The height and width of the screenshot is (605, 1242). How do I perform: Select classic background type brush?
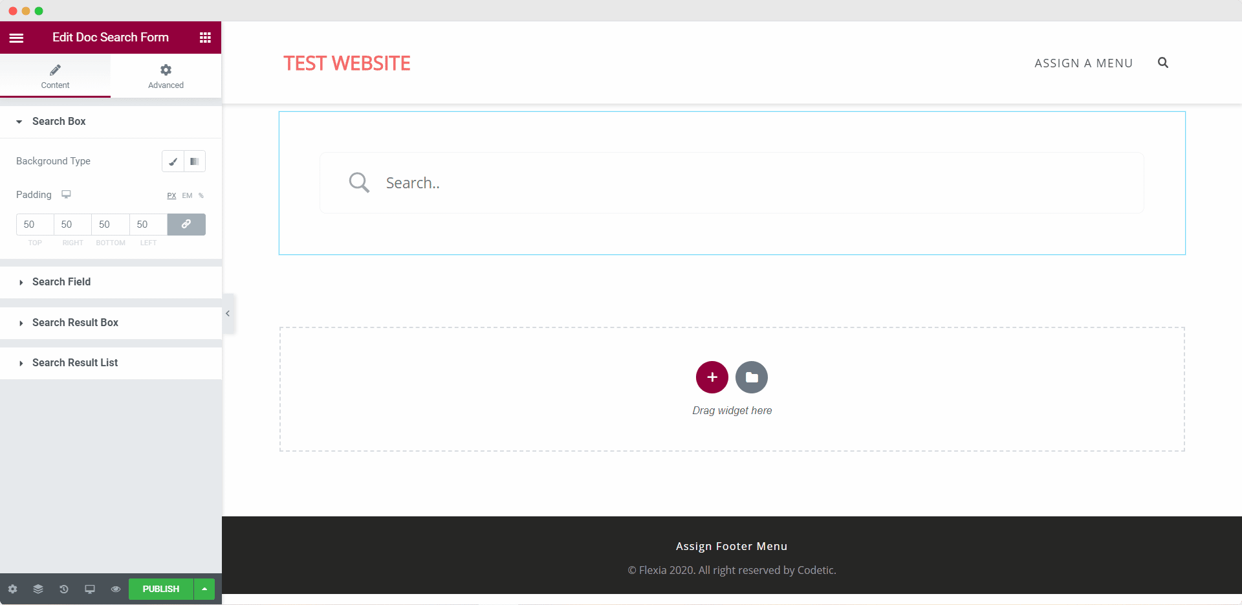click(x=173, y=161)
